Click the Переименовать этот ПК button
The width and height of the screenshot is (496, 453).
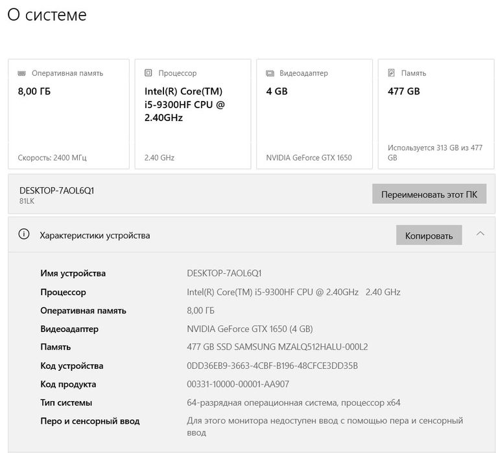click(x=429, y=194)
